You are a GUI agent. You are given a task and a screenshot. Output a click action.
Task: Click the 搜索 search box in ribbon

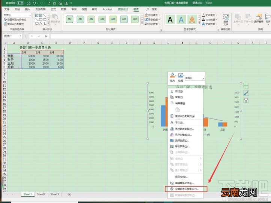[152, 9]
